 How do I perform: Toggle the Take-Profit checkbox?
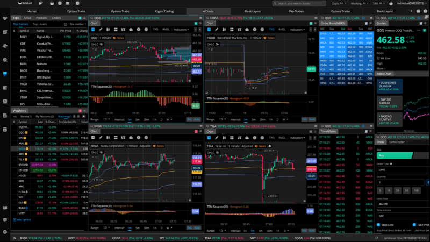pyautogui.click(x=414, y=225)
